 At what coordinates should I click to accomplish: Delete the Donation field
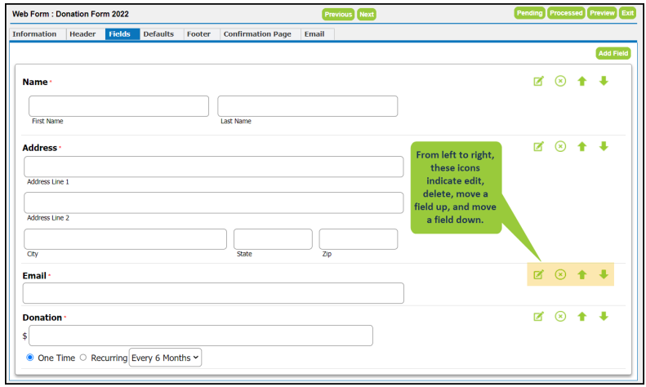(560, 316)
